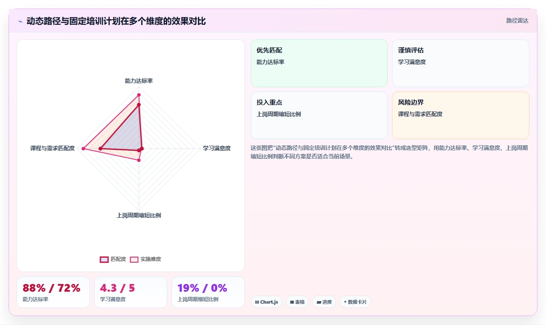The width and height of the screenshot is (546, 325).
Task: Click the sparkline icon beside the page title
Action: [20, 21]
